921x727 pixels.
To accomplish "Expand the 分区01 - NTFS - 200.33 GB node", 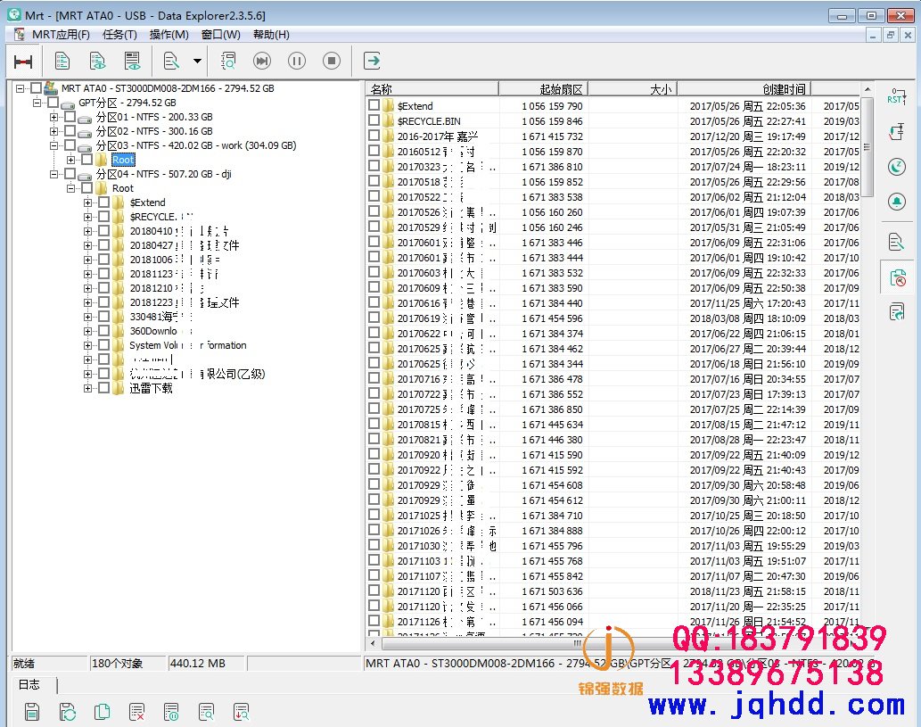I will [x=54, y=116].
